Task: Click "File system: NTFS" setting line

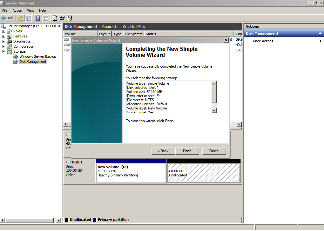Action: (140, 100)
